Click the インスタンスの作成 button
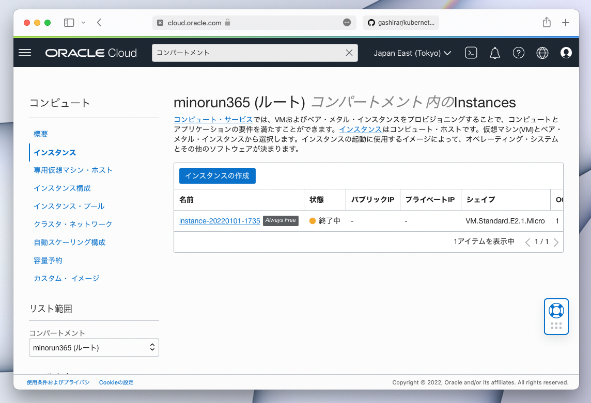The width and height of the screenshot is (591, 403). (217, 175)
